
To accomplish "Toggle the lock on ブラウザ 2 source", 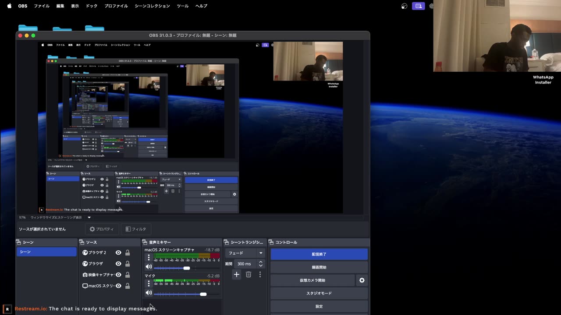I will pos(128,252).
